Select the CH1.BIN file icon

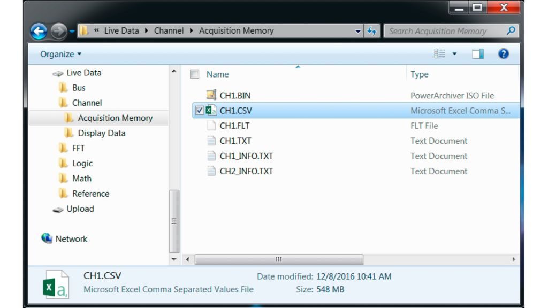pyautogui.click(x=211, y=95)
